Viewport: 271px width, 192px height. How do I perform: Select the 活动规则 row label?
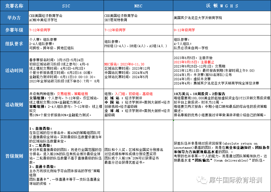(x=14, y=105)
